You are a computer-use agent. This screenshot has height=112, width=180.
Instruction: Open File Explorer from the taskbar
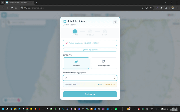pos(15,109)
